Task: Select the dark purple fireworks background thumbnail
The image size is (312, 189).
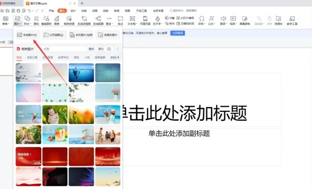Action: 81,177
